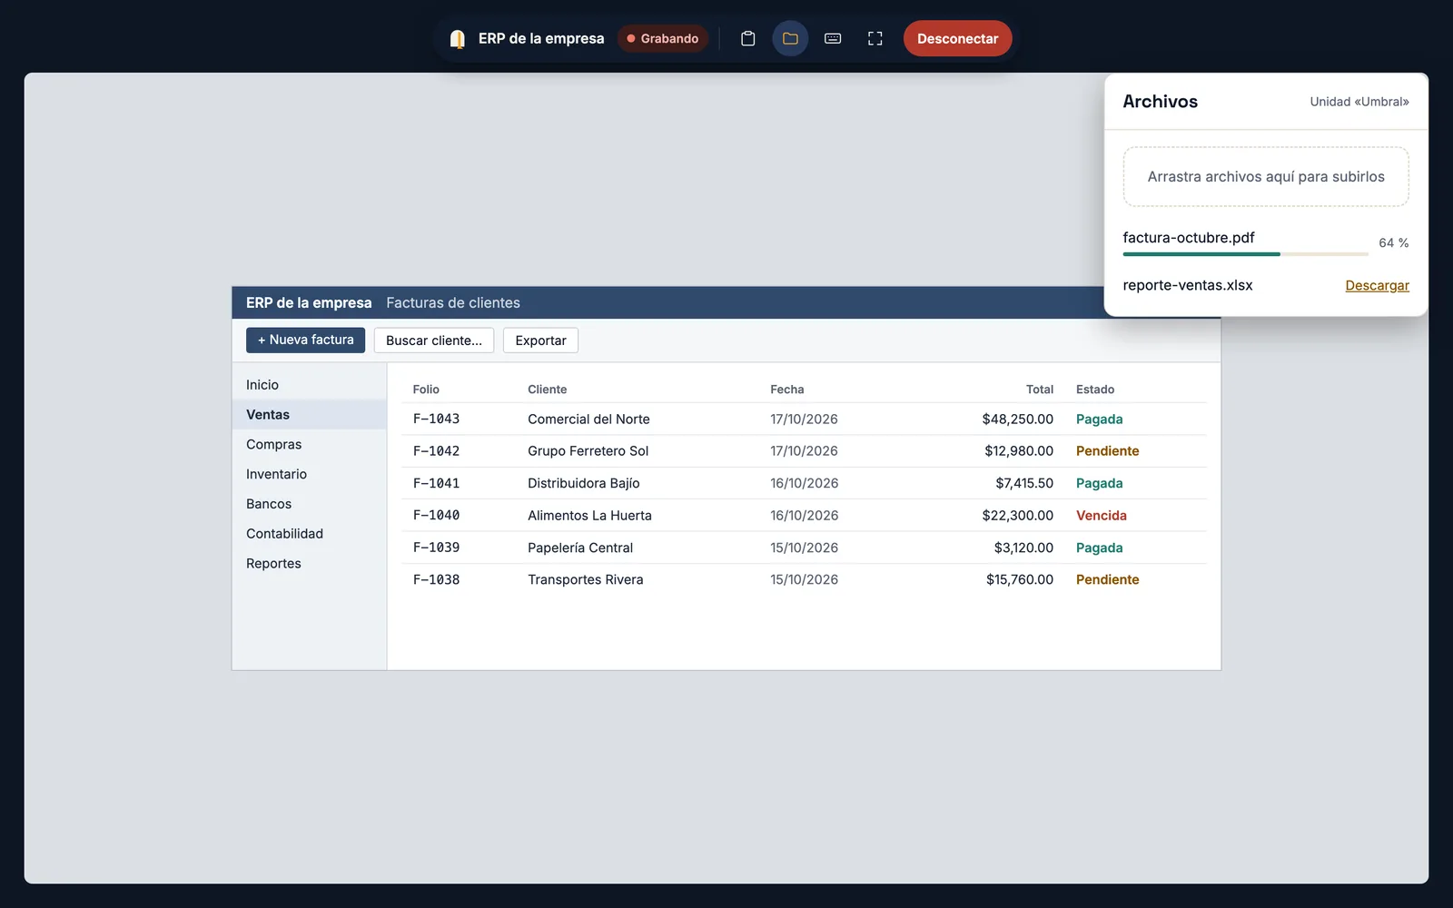Download reporte-ventas.xlsx via Descargar link
1453x908 pixels.
click(x=1377, y=285)
